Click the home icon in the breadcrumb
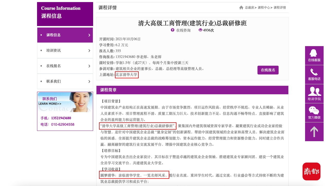 click(x=241, y=7)
